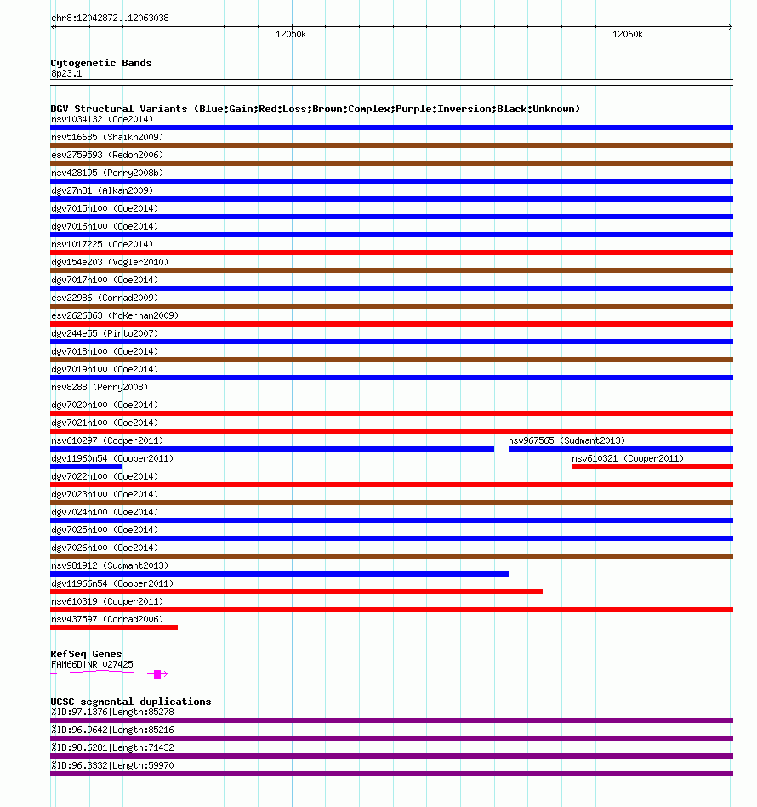This screenshot has height=807, width=757.
Task: Click the left arrow of the ruler
Action: pos(54,26)
